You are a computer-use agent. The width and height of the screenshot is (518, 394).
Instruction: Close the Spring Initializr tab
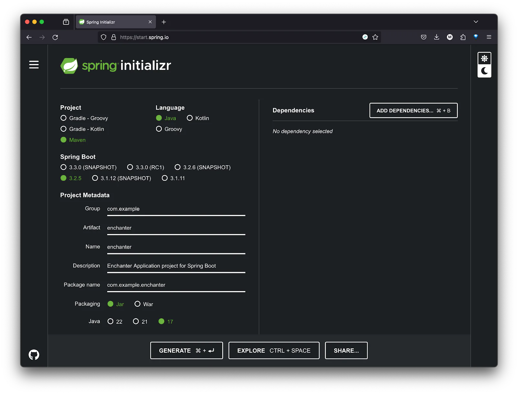pos(150,22)
